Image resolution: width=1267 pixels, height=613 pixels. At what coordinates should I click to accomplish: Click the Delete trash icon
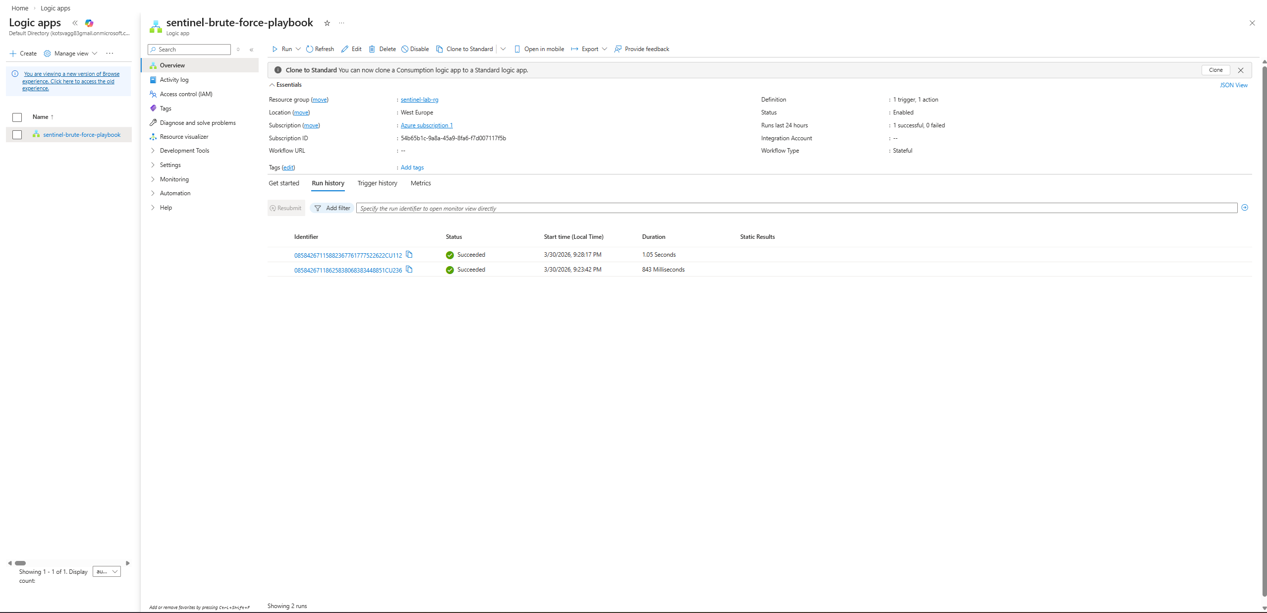coord(372,49)
